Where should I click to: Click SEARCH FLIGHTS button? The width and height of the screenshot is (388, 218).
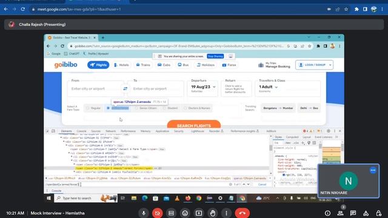coord(194,124)
